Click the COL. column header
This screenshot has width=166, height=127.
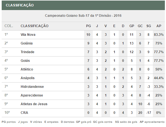[x=9, y=26]
